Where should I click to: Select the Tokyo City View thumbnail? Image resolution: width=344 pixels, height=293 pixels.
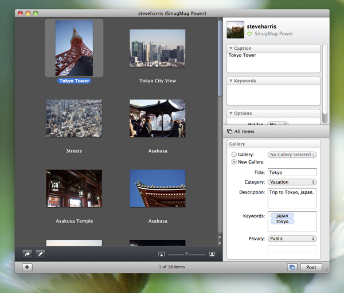157,48
